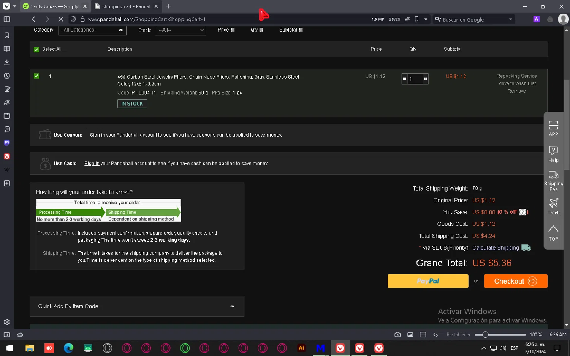Viewport: 570px width, 356px height.
Task: Toggle the Select All checkbox
Action: click(x=36, y=50)
